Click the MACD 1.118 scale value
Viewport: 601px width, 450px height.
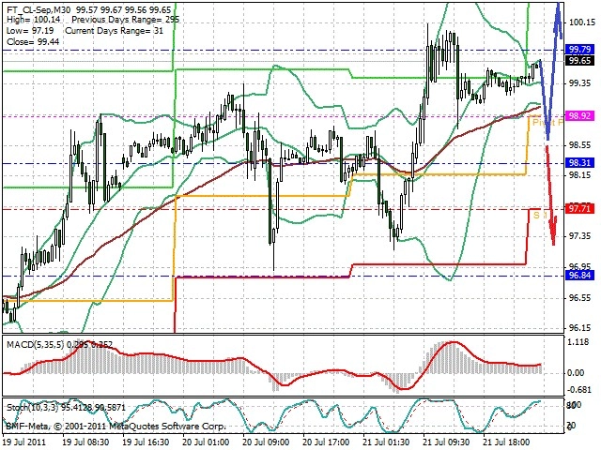[x=578, y=341]
